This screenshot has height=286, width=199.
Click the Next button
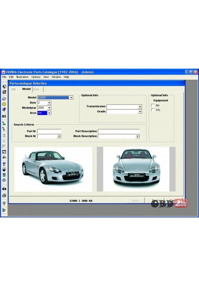[155, 201]
